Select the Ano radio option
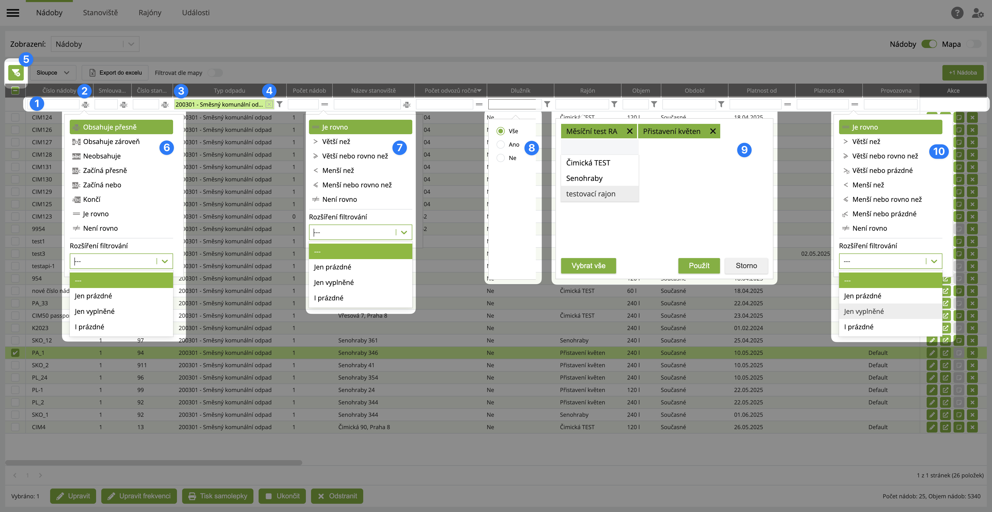The height and width of the screenshot is (512, 992). [x=501, y=145]
